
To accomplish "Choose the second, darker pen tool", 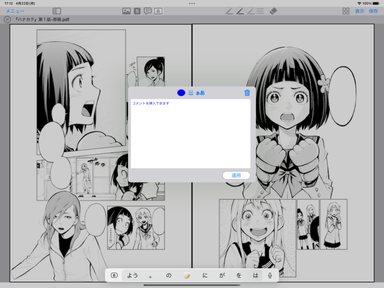I will click(x=240, y=11).
